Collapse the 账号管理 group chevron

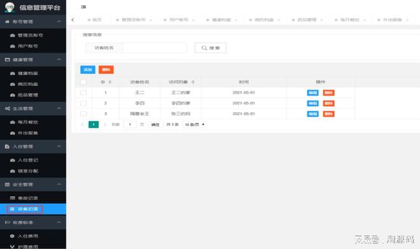point(59,22)
